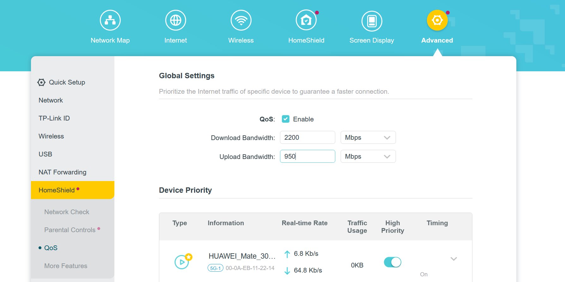This screenshot has width=565, height=282.
Task: Click the HomeShield house icon
Action: pyautogui.click(x=306, y=20)
